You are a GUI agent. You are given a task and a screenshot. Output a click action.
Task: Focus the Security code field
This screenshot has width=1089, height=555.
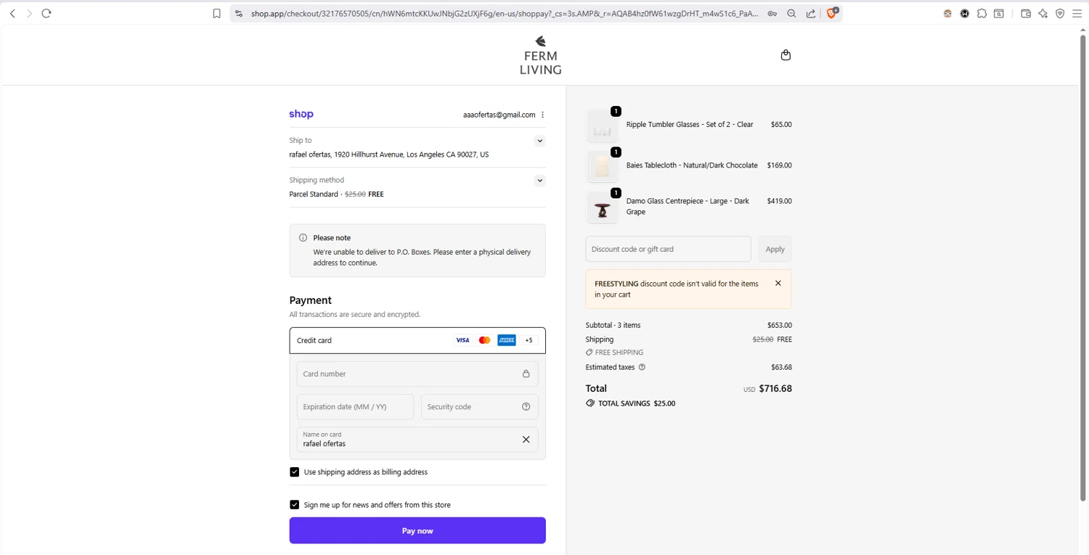click(x=479, y=407)
